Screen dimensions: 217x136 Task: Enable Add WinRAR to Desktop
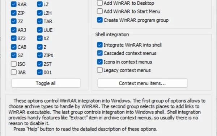click(x=100, y=3)
